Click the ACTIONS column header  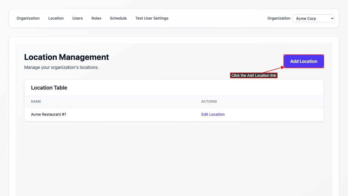coord(209,101)
